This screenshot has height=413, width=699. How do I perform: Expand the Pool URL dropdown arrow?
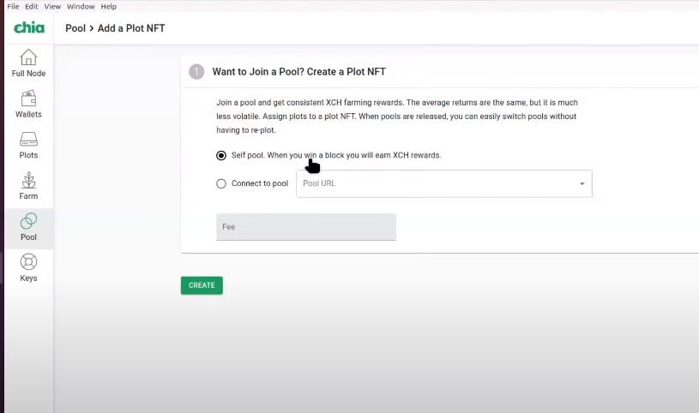coord(581,184)
